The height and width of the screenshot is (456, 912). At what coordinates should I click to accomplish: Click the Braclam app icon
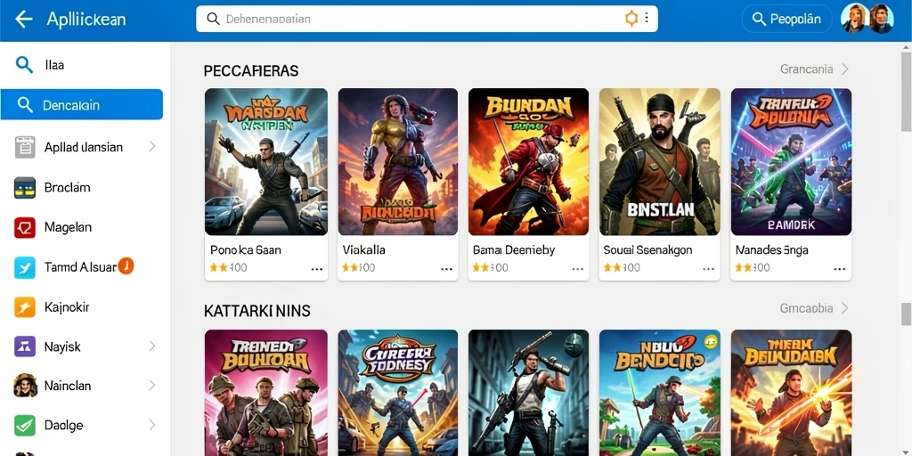[x=25, y=188]
